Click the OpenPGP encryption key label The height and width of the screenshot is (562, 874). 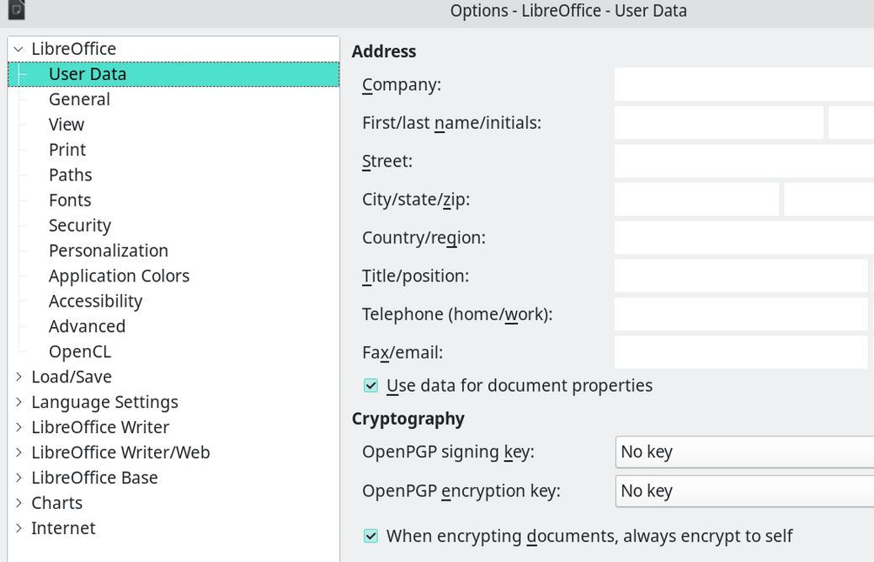461,491
